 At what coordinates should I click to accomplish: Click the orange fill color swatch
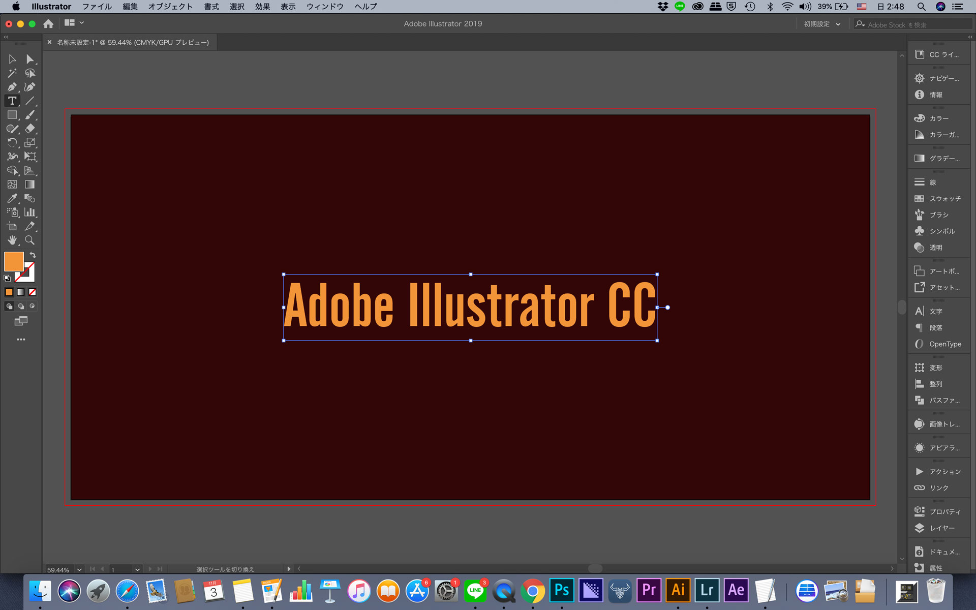coord(14,261)
